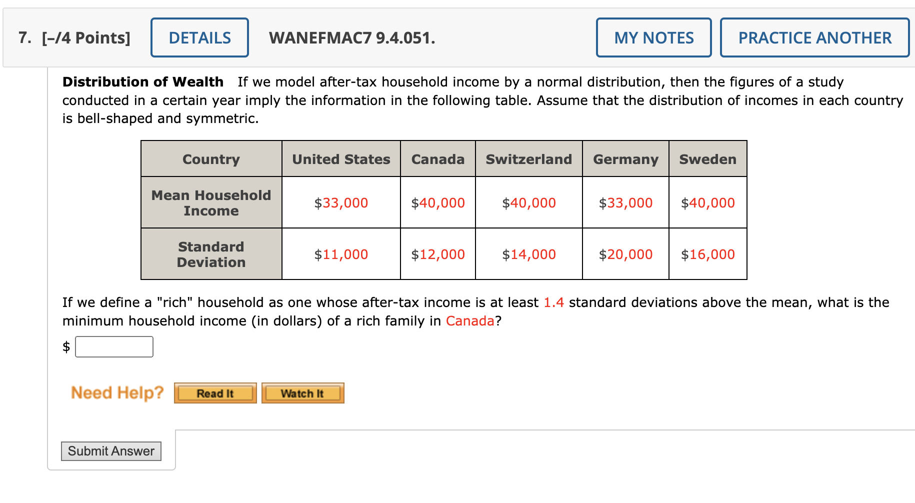Click the Canada standard deviation cell $12,000
915x503 pixels.
pos(438,254)
